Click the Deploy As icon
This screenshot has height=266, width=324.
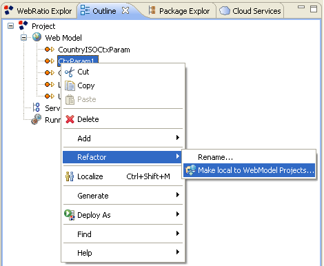70,215
